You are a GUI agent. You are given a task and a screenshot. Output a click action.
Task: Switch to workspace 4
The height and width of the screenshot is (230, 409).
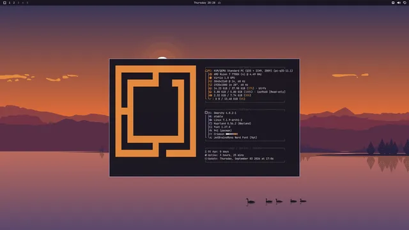23,3
